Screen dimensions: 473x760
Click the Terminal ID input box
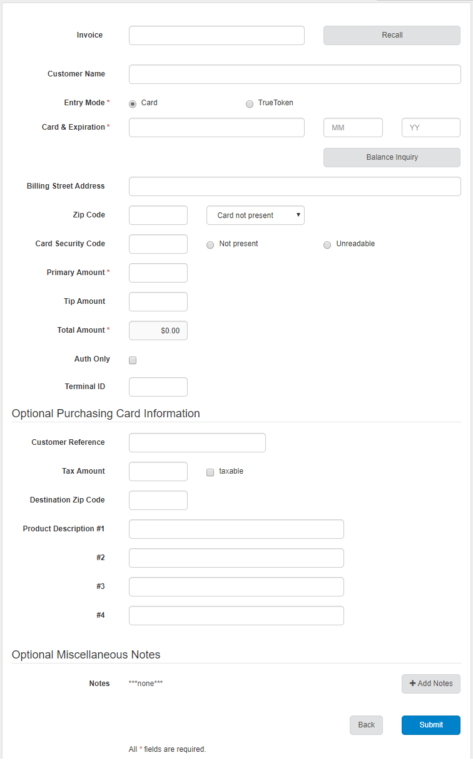click(x=158, y=387)
